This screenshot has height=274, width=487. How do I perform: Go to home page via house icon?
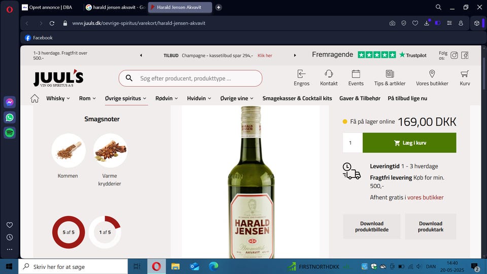click(35, 98)
